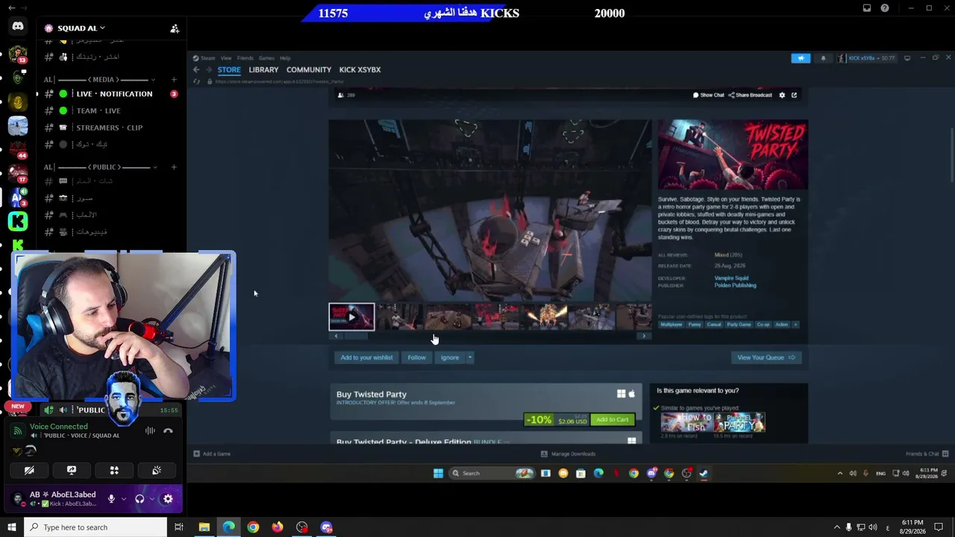Open voice connection signal details icon
955x537 pixels.
pyautogui.click(x=18, y=430)
